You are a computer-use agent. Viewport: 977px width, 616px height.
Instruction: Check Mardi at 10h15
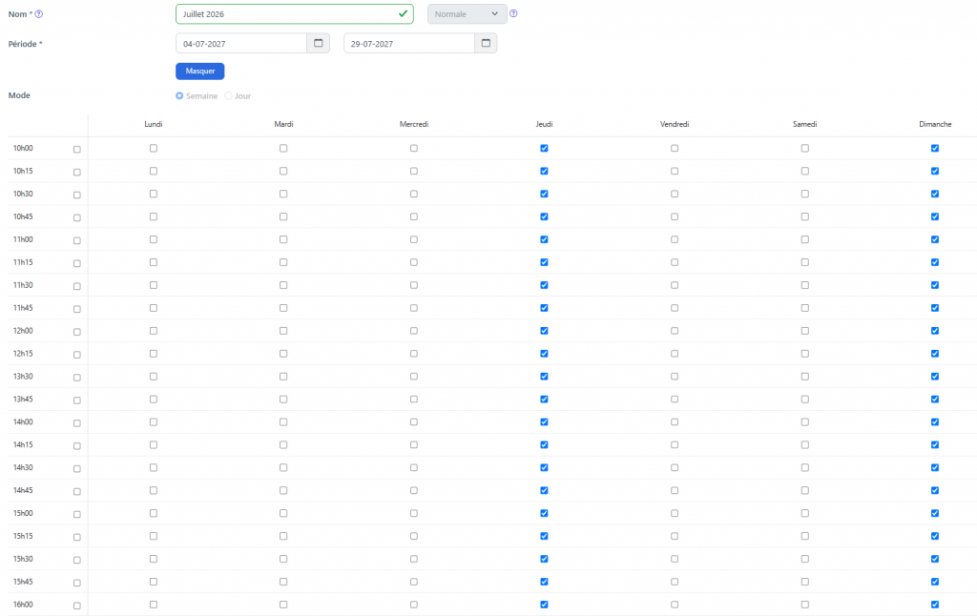click(x=283, y=171)
